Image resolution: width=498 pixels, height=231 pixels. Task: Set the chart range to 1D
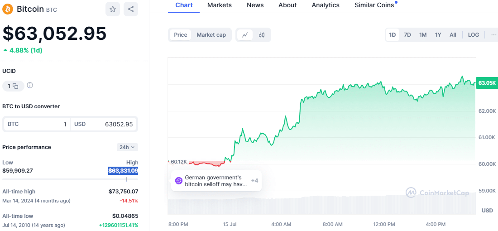tap(393, 35)
